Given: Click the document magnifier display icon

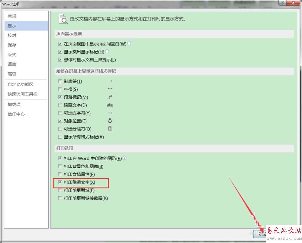Looking at the screenshot, I should (63, 19).
